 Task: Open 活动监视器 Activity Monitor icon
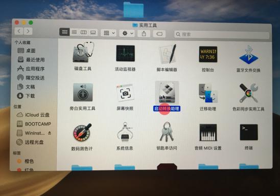[x=125, y=53]
